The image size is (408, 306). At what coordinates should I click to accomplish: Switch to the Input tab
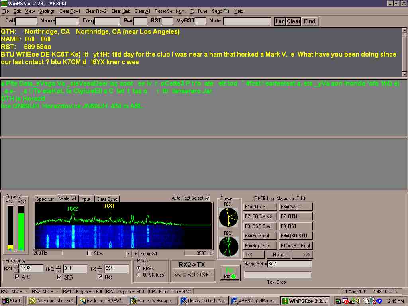coord(85,199)
